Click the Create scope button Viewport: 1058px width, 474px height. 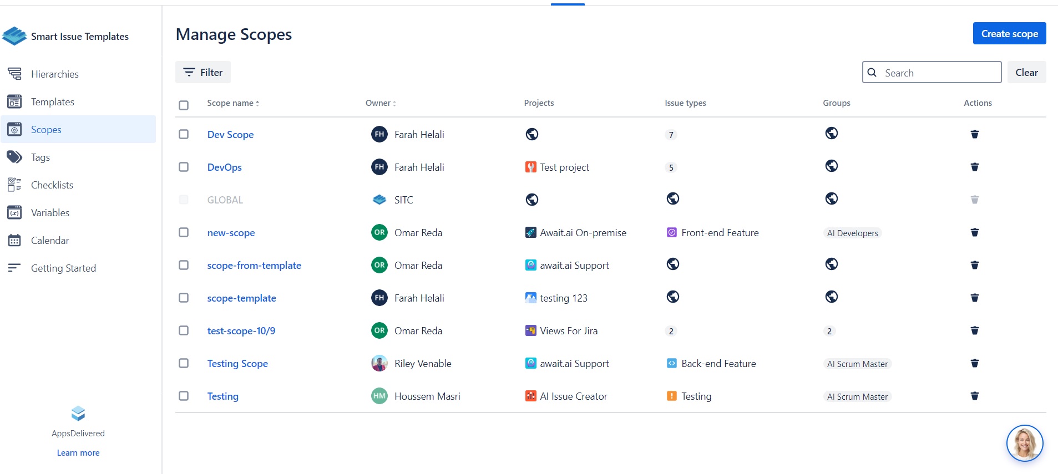coord(1009,33)
